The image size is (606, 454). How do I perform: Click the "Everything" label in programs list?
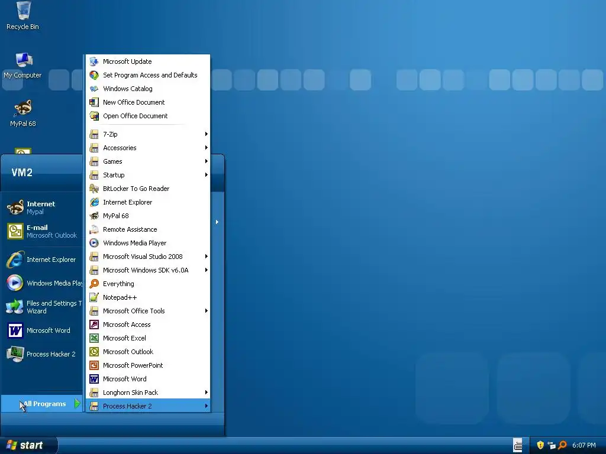pos(118,284)
